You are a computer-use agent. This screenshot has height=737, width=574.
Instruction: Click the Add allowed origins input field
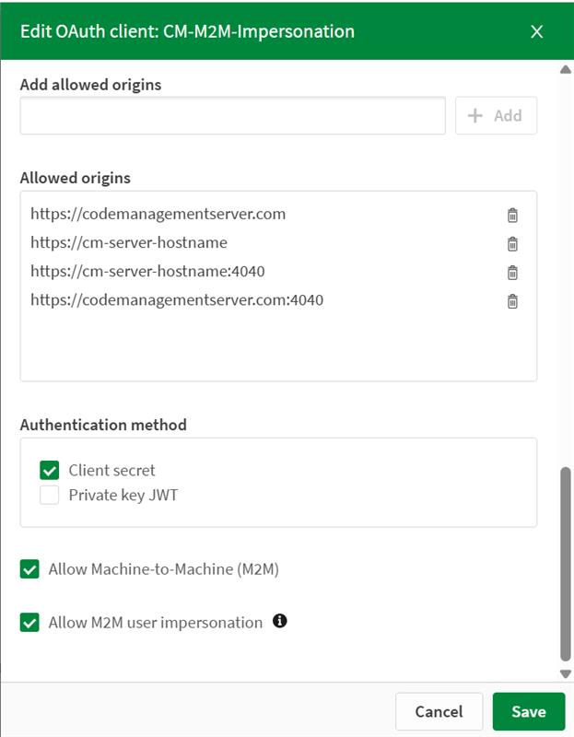232,116
